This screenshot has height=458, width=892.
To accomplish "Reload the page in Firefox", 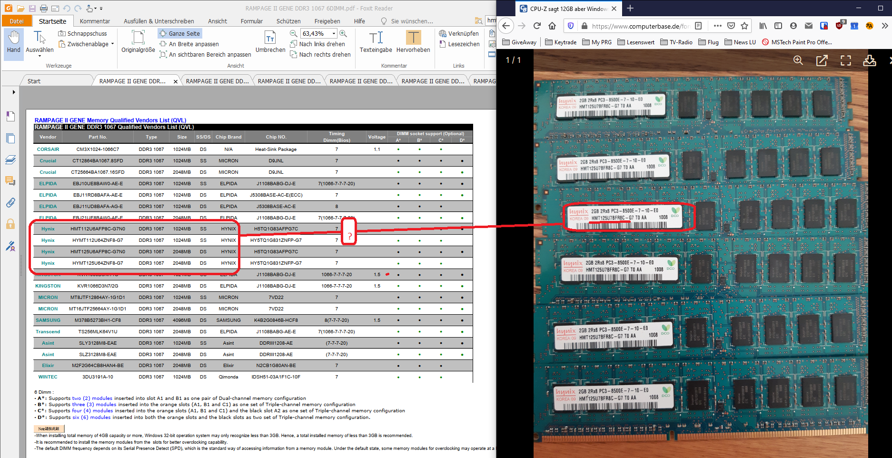I will 537,26.
